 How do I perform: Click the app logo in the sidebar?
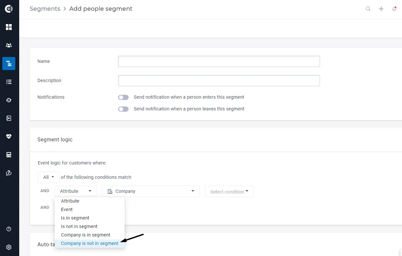[x=9, y=9]
